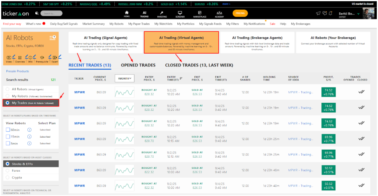Open the megaphone announcements icon
The image size is (378, 196).
[318, 13]
